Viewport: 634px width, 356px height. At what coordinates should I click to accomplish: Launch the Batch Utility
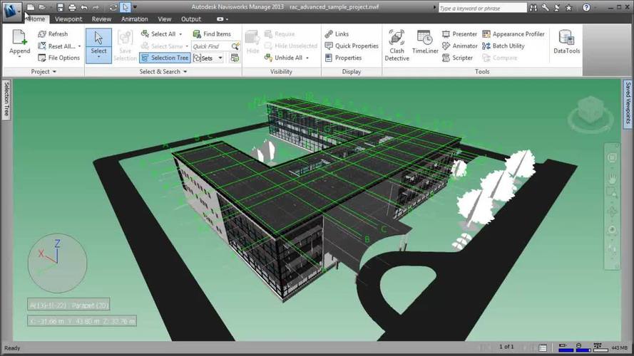(503, 46)
